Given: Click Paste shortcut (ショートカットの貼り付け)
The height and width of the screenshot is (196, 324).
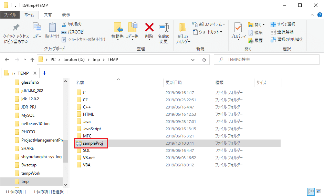Looking at the screenshot, I should pyautogui.click(x=84, y=39).
